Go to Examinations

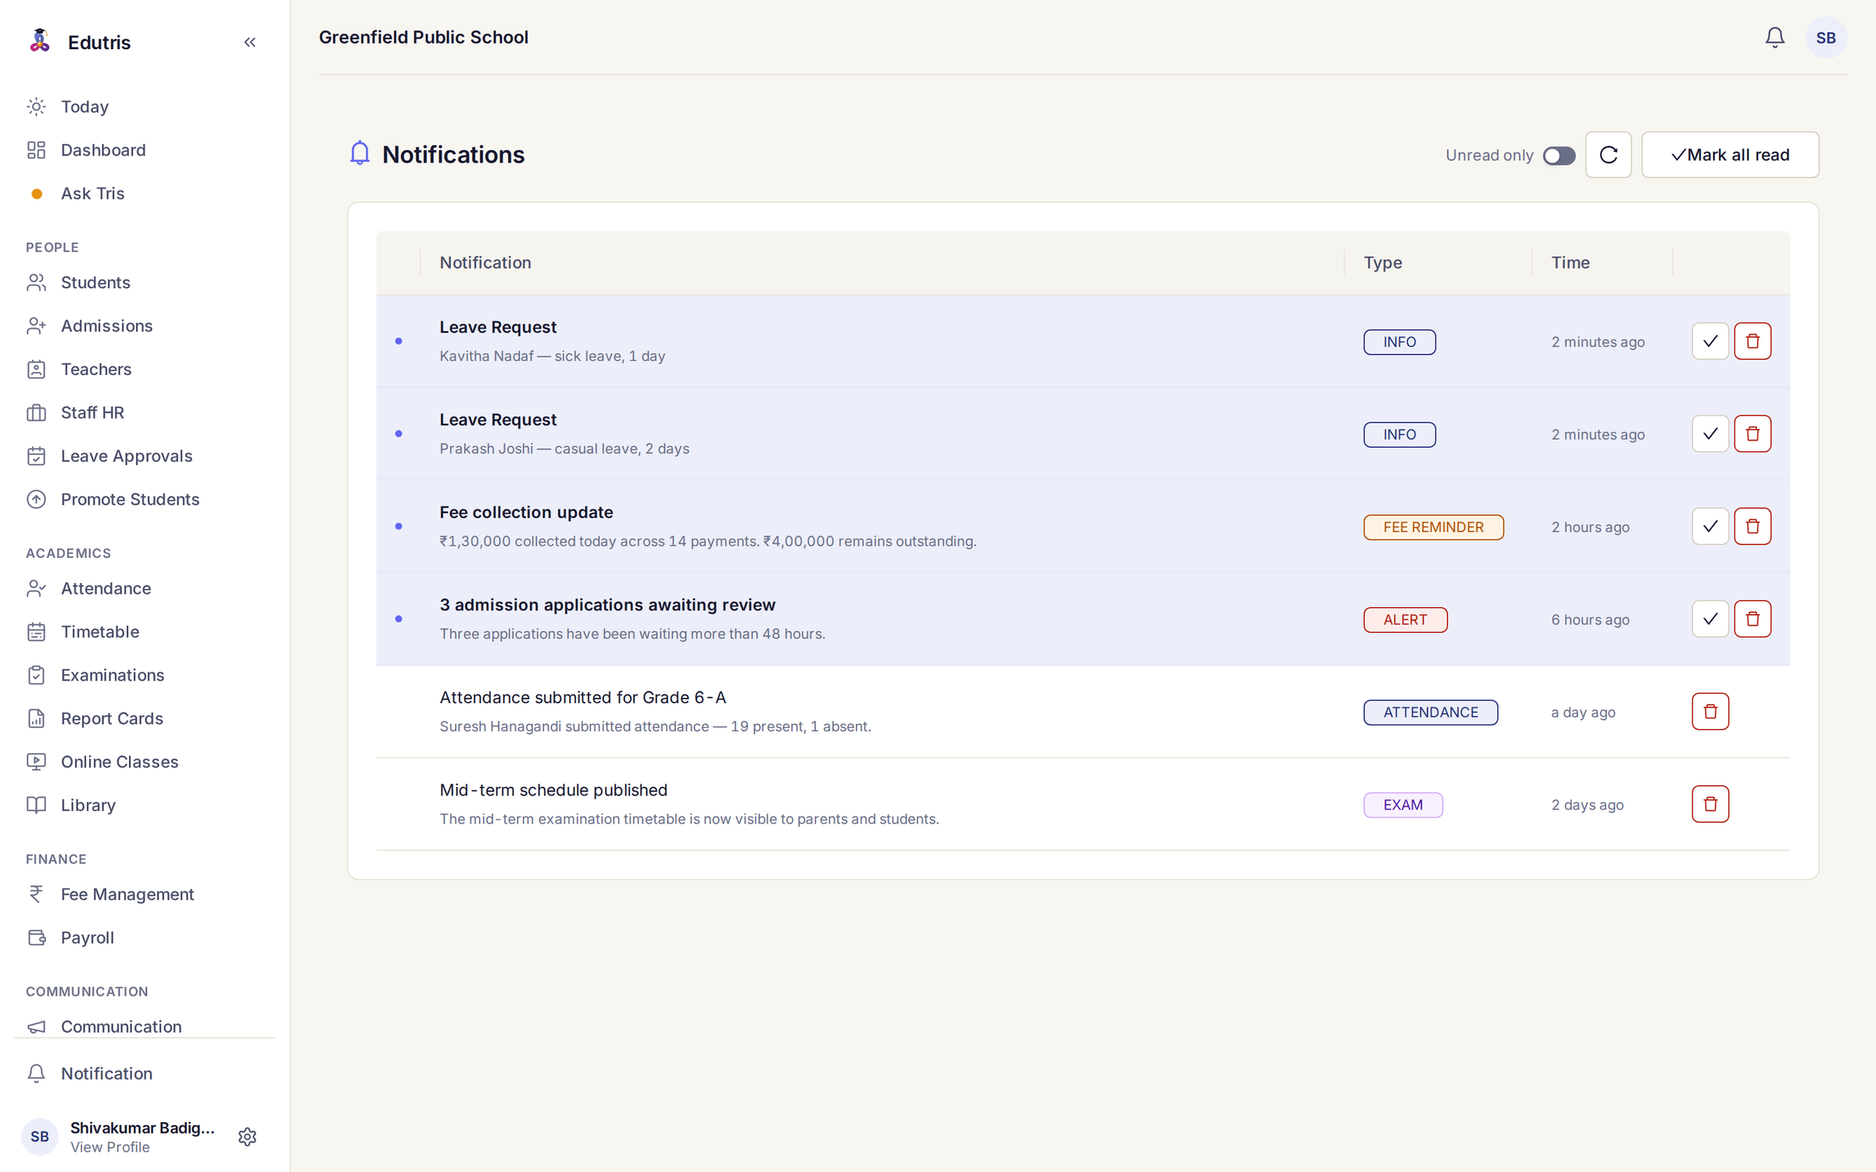pos(145,675)
